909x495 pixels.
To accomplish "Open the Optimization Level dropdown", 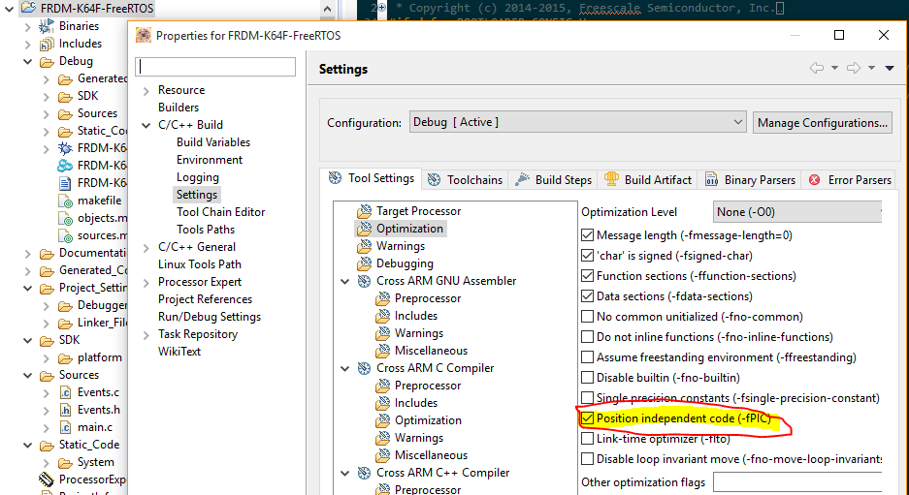I will coord(795,211).
